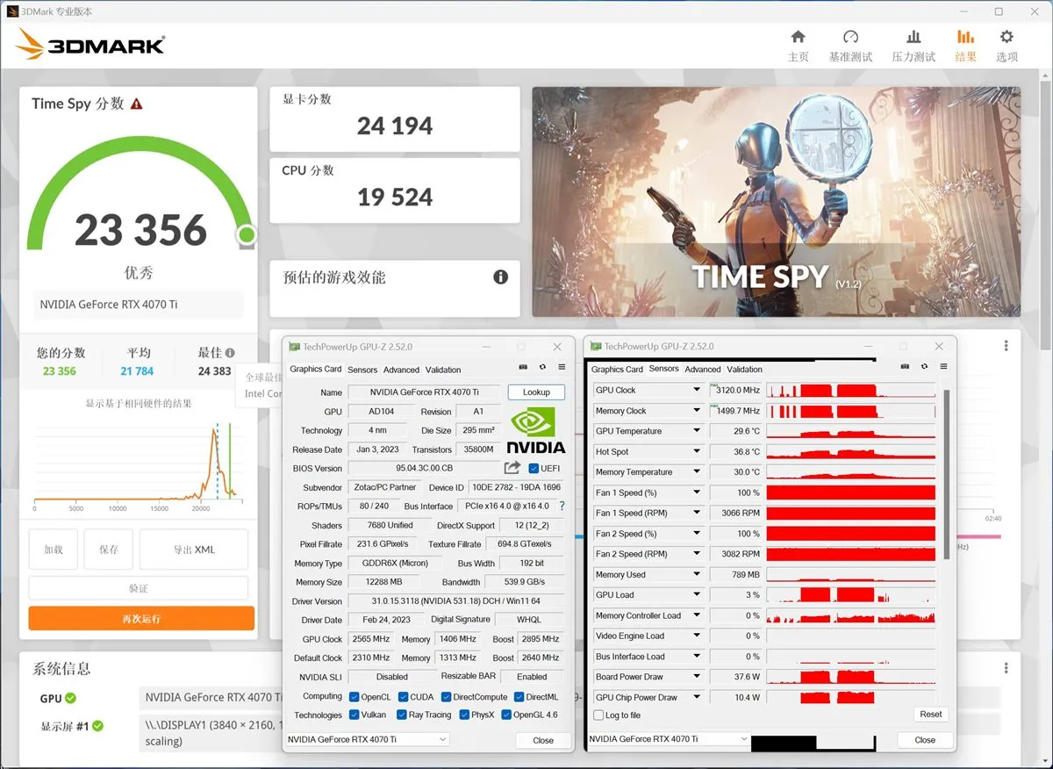
Task: Open the GPU Clock sensor dropdown arrow
Action: [x=697, y=390]
